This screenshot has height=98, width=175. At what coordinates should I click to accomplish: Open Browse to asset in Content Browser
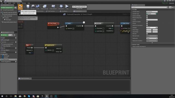33,7
